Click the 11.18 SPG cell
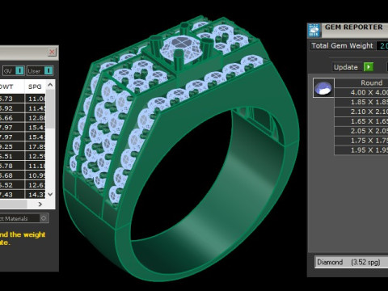The image size is (388, 291). coord(36,166)
